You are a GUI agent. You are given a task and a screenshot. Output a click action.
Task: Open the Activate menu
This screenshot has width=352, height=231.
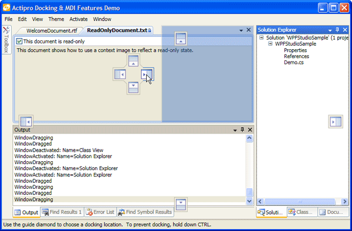(79, 19)
